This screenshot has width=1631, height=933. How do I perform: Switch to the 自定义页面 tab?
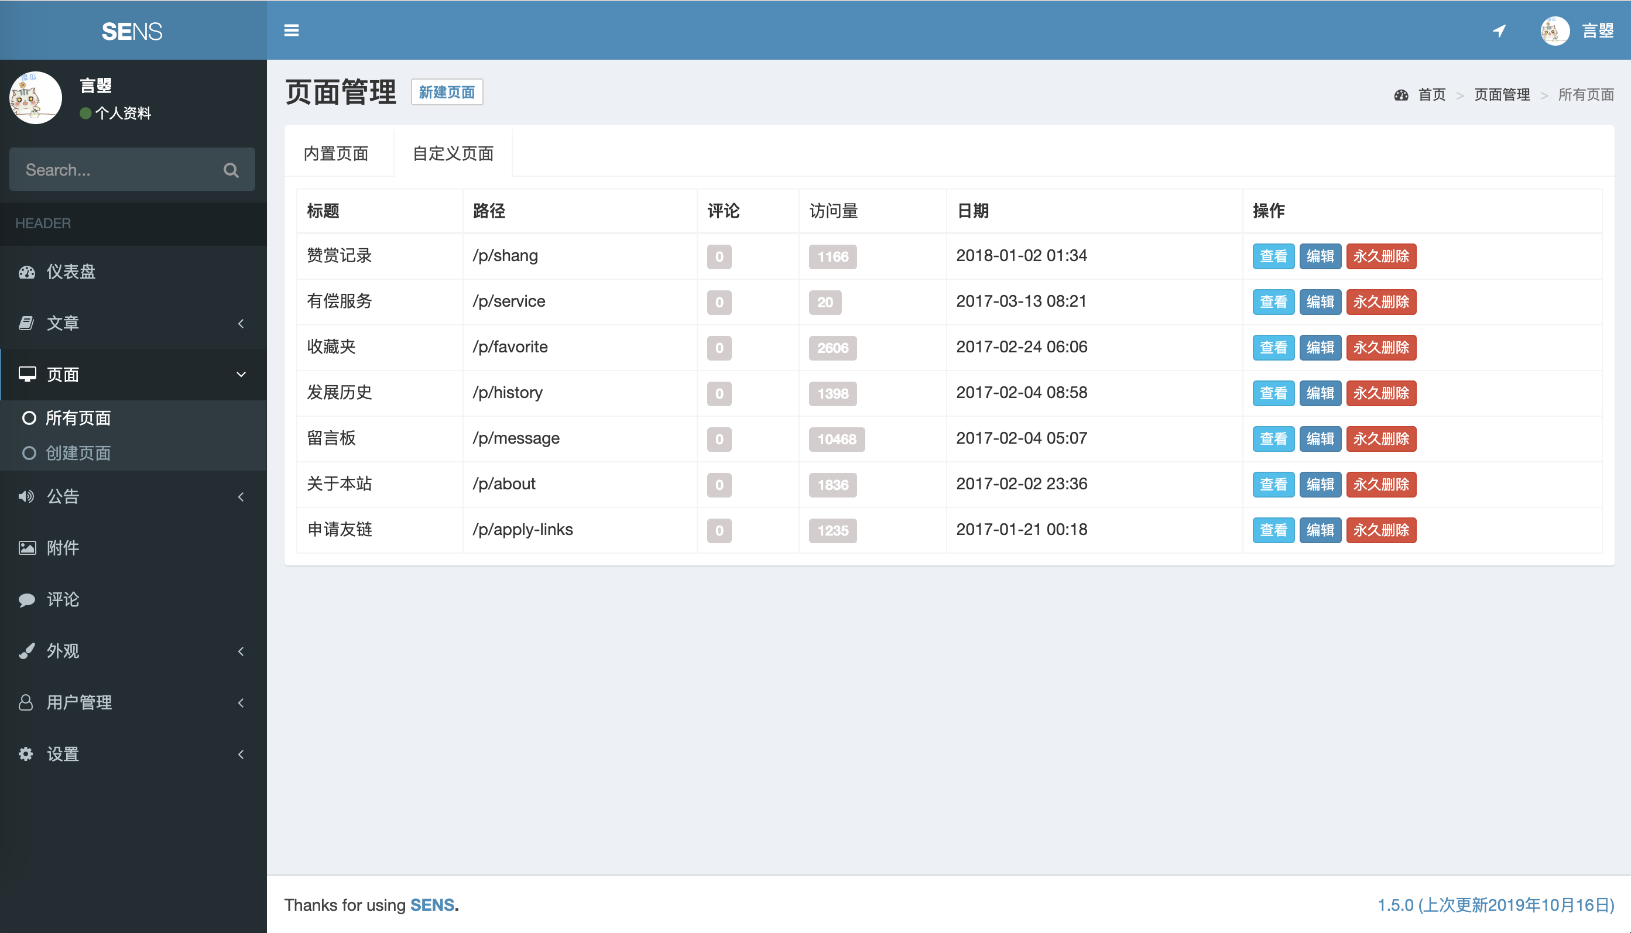coord(453,154)
